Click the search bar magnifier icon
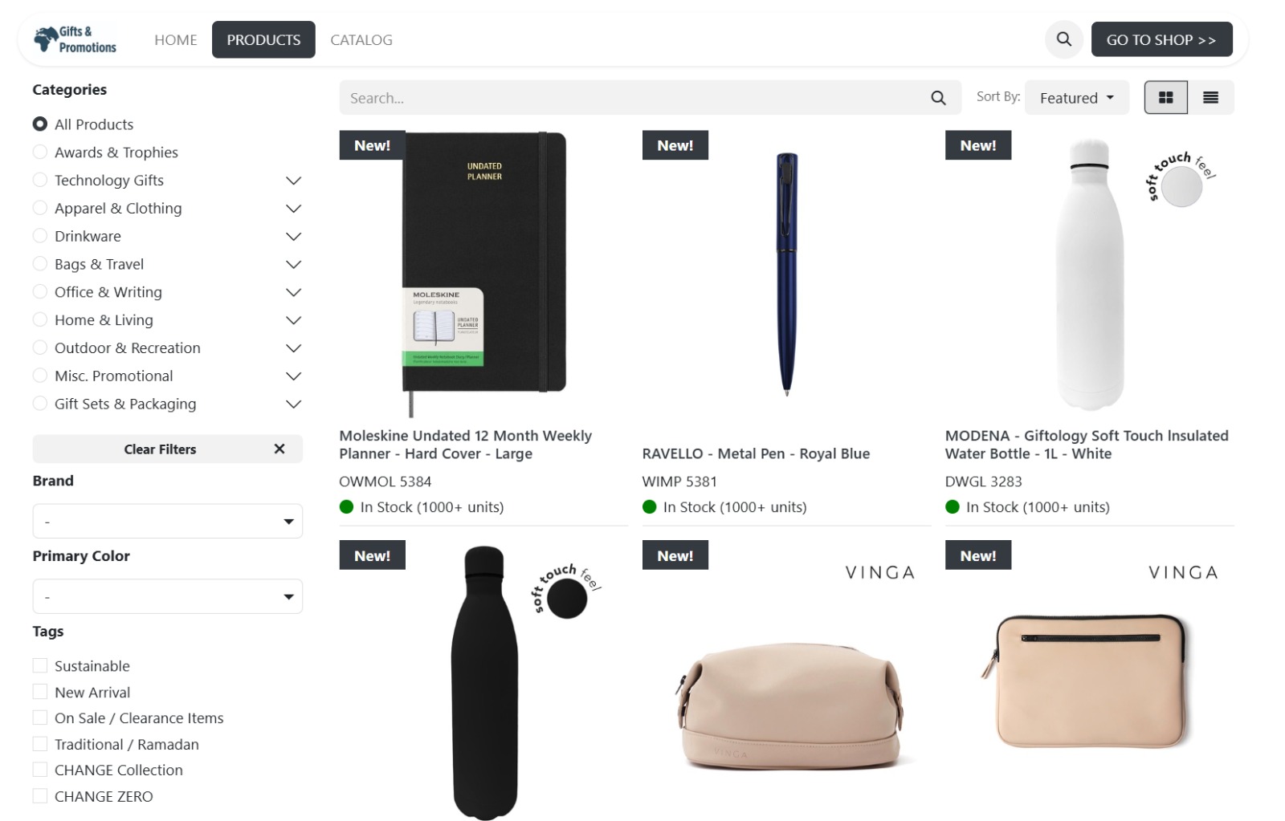This screenshot has height=821, width=1285. (938, 98)
